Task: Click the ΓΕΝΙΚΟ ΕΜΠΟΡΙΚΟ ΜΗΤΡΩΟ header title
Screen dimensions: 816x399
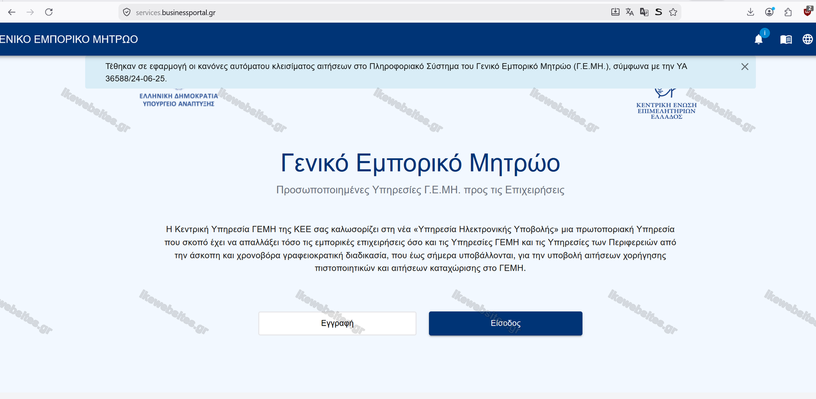Action: click(x=69, y=39)
